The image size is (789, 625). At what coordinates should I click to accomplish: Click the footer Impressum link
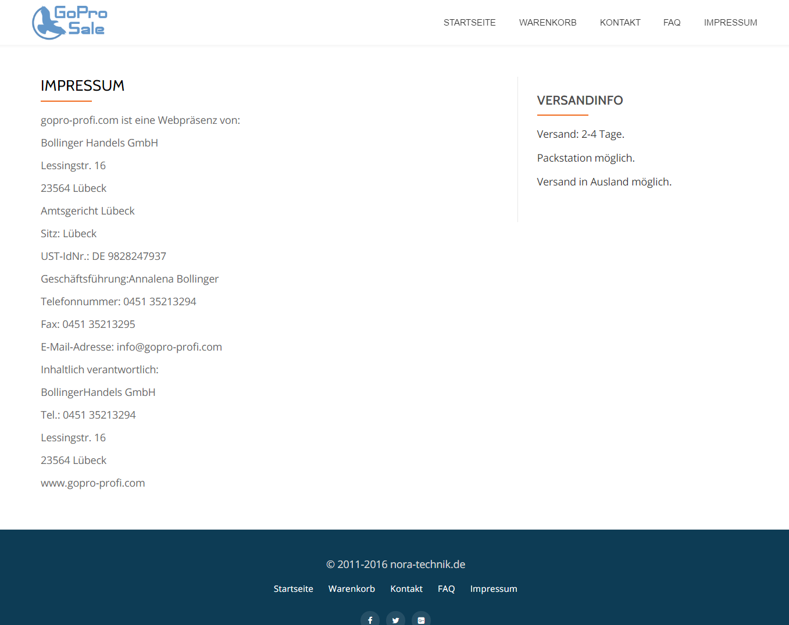tap(494, 589)
